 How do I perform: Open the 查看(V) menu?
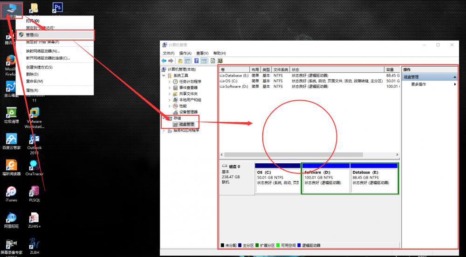point(202,53)
